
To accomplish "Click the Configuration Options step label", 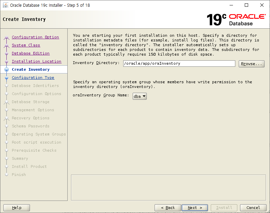I will pyautogui.click(x=36, y=94).
